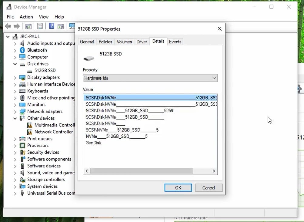Viewport: 304px width, 222px height.
Task: Select the Mice and other pointing devices icon
Action: [x=22, y=98]
